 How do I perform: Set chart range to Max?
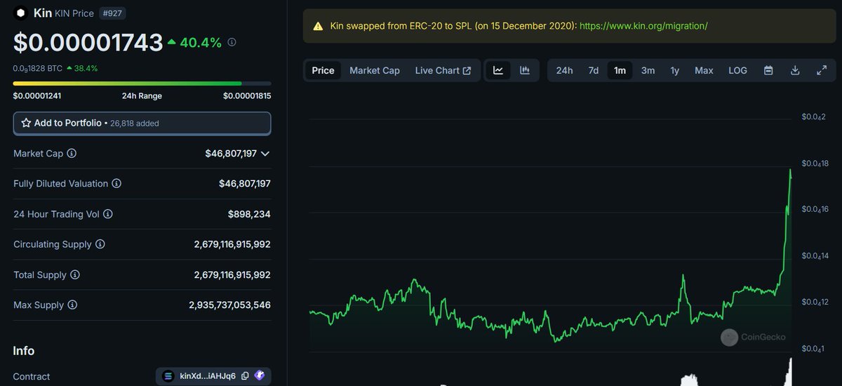pyautogui.click(x=704, y=70)
